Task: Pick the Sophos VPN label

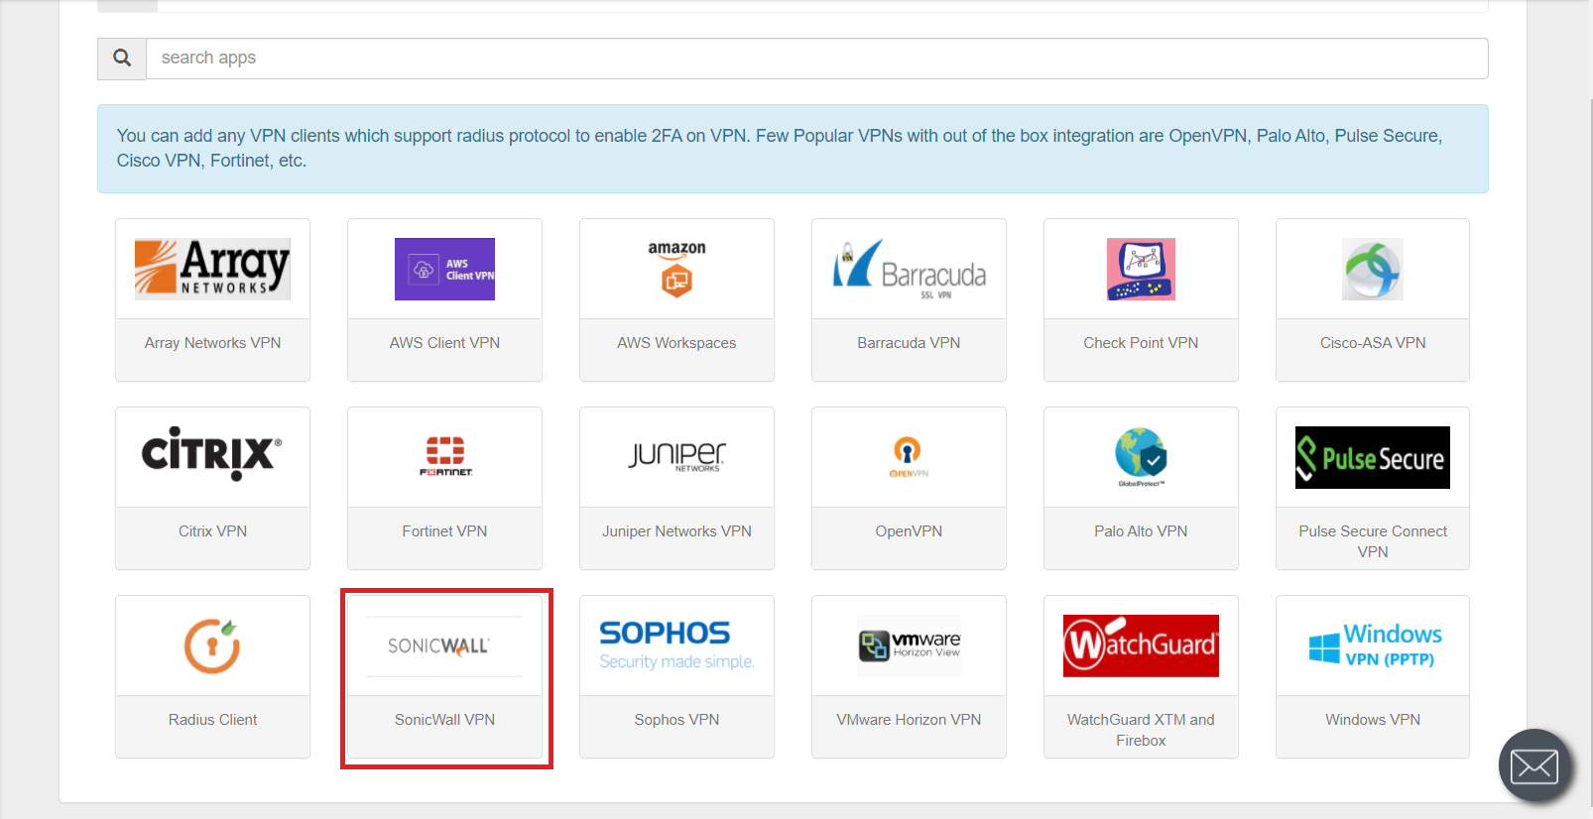Action: click(x=676, y=720)
